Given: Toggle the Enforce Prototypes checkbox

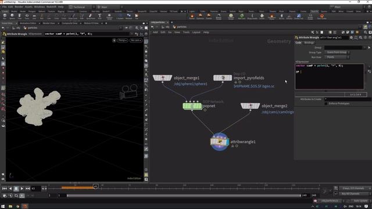Looking at the screenshot, I should pyautogui.click(x=326, y=103).
